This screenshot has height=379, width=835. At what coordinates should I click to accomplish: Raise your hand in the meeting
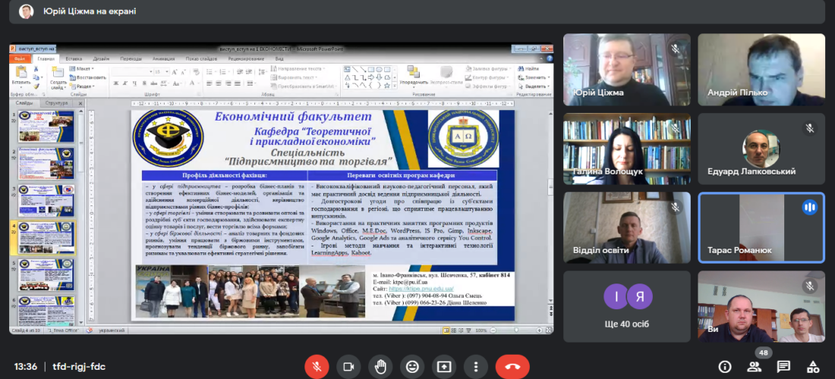point(380,367)
